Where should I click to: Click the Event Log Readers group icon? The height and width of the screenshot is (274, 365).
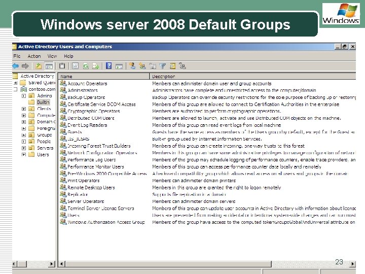tap(63, 125)
